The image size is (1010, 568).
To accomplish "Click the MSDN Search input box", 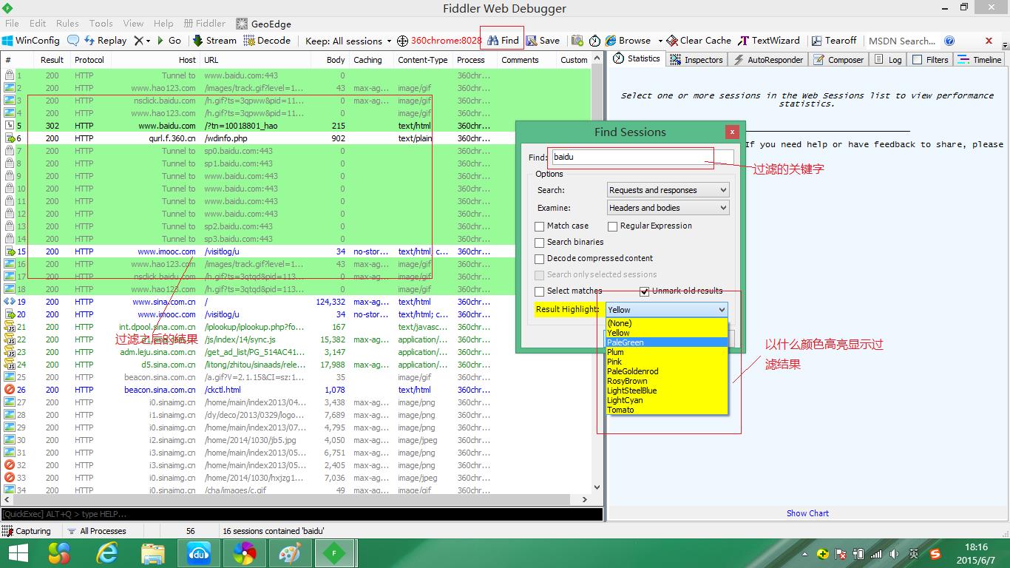I will pyautogui.click(x=903, y=41).
